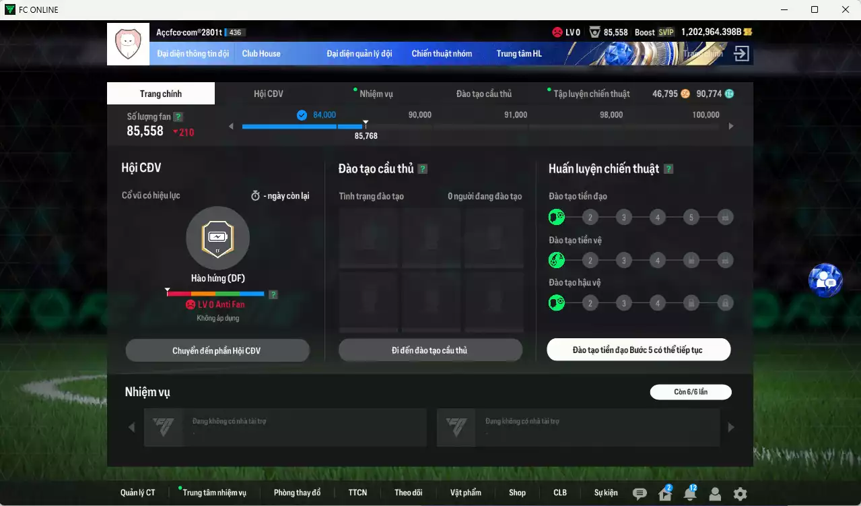Show next sponsor missions with right arrow
The width and height of the screenshot is (861, 506).
pos(731,427)
